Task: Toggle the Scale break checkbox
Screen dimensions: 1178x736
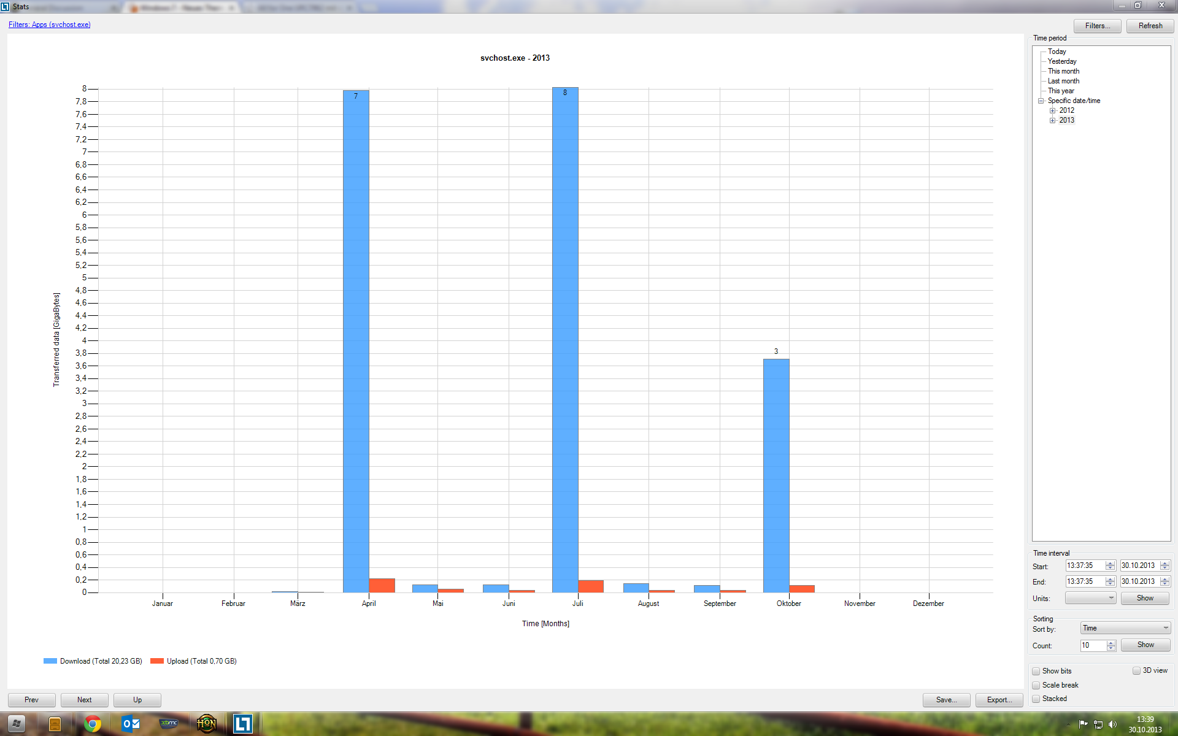Action: click(1036, 685)
